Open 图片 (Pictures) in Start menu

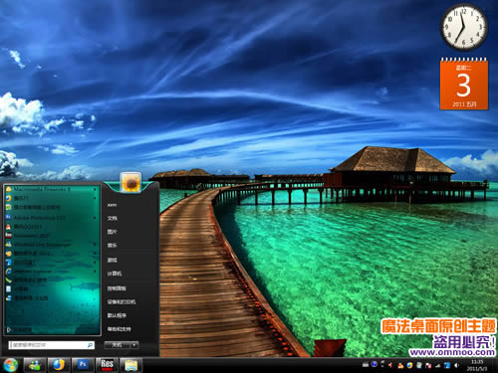click(x=113, y=232)
